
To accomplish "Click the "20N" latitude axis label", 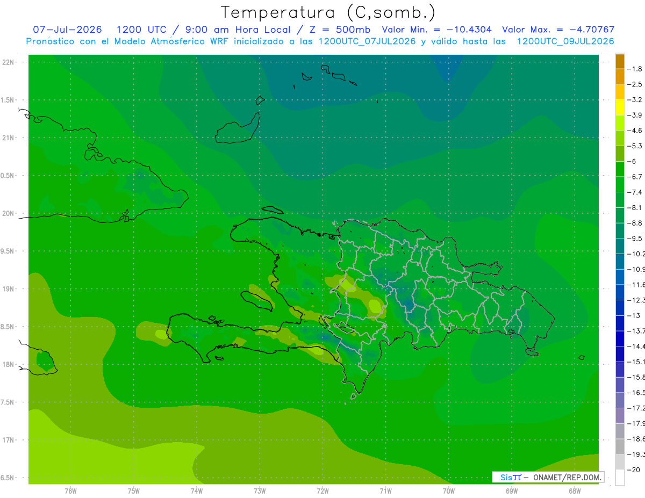I will tap(9, 213).
